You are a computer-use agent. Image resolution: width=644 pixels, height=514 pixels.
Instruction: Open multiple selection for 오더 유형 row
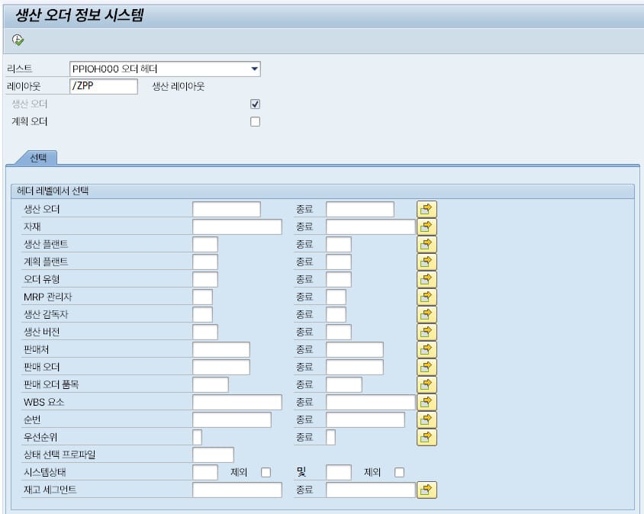tap(427, 279)
